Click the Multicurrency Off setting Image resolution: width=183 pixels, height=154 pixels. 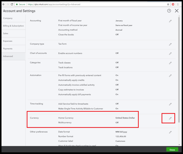coord(117,123)
